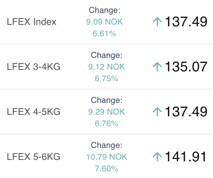
Task: Click the 137.49 price in LFEX Index row
Action: pos(186,22)
